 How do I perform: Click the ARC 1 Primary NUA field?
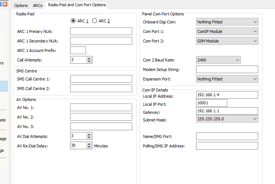101,31
